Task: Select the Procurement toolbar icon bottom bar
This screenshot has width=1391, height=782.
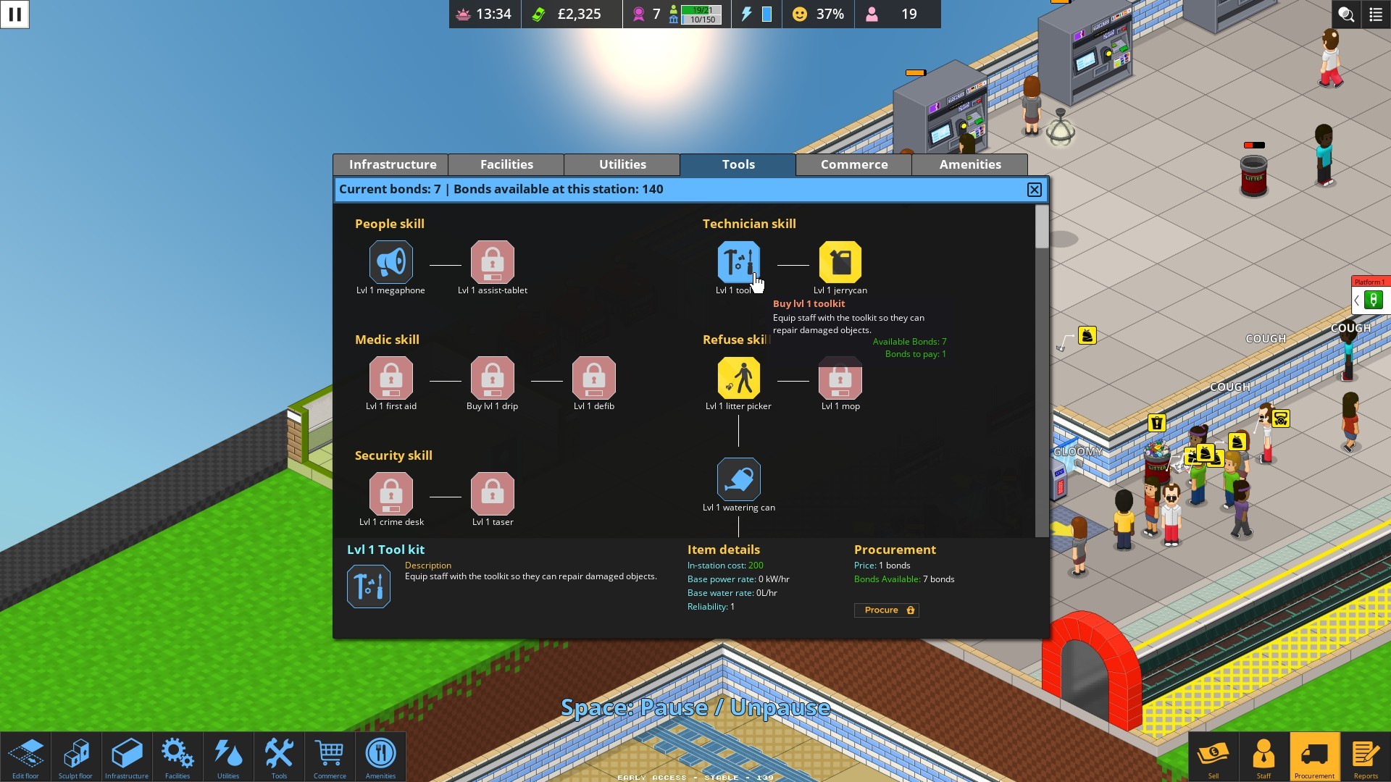Action: pos(1313,754)
